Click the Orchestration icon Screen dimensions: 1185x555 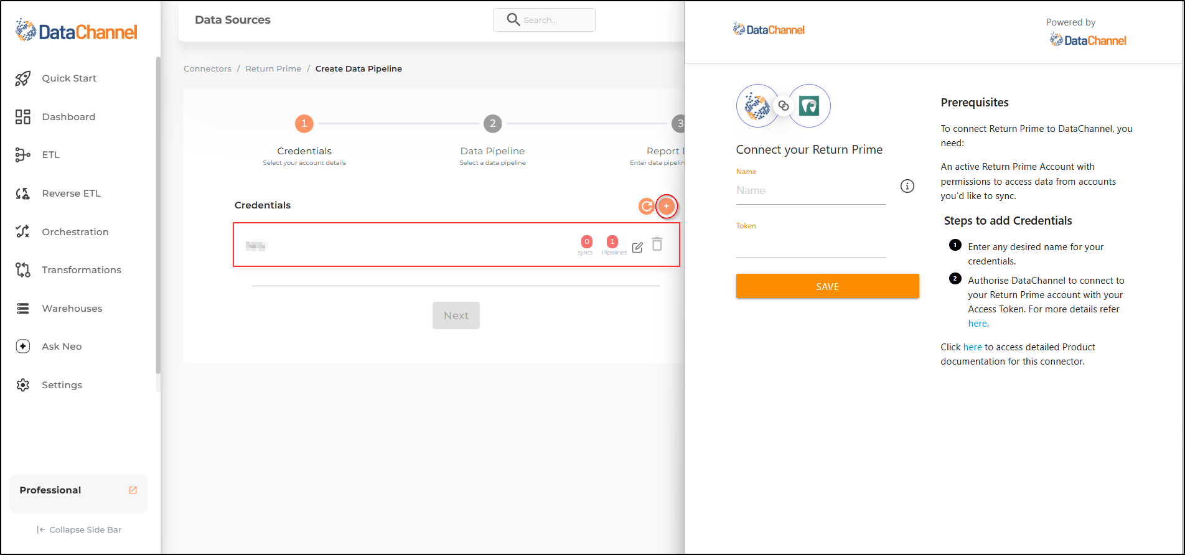(23, 231)
